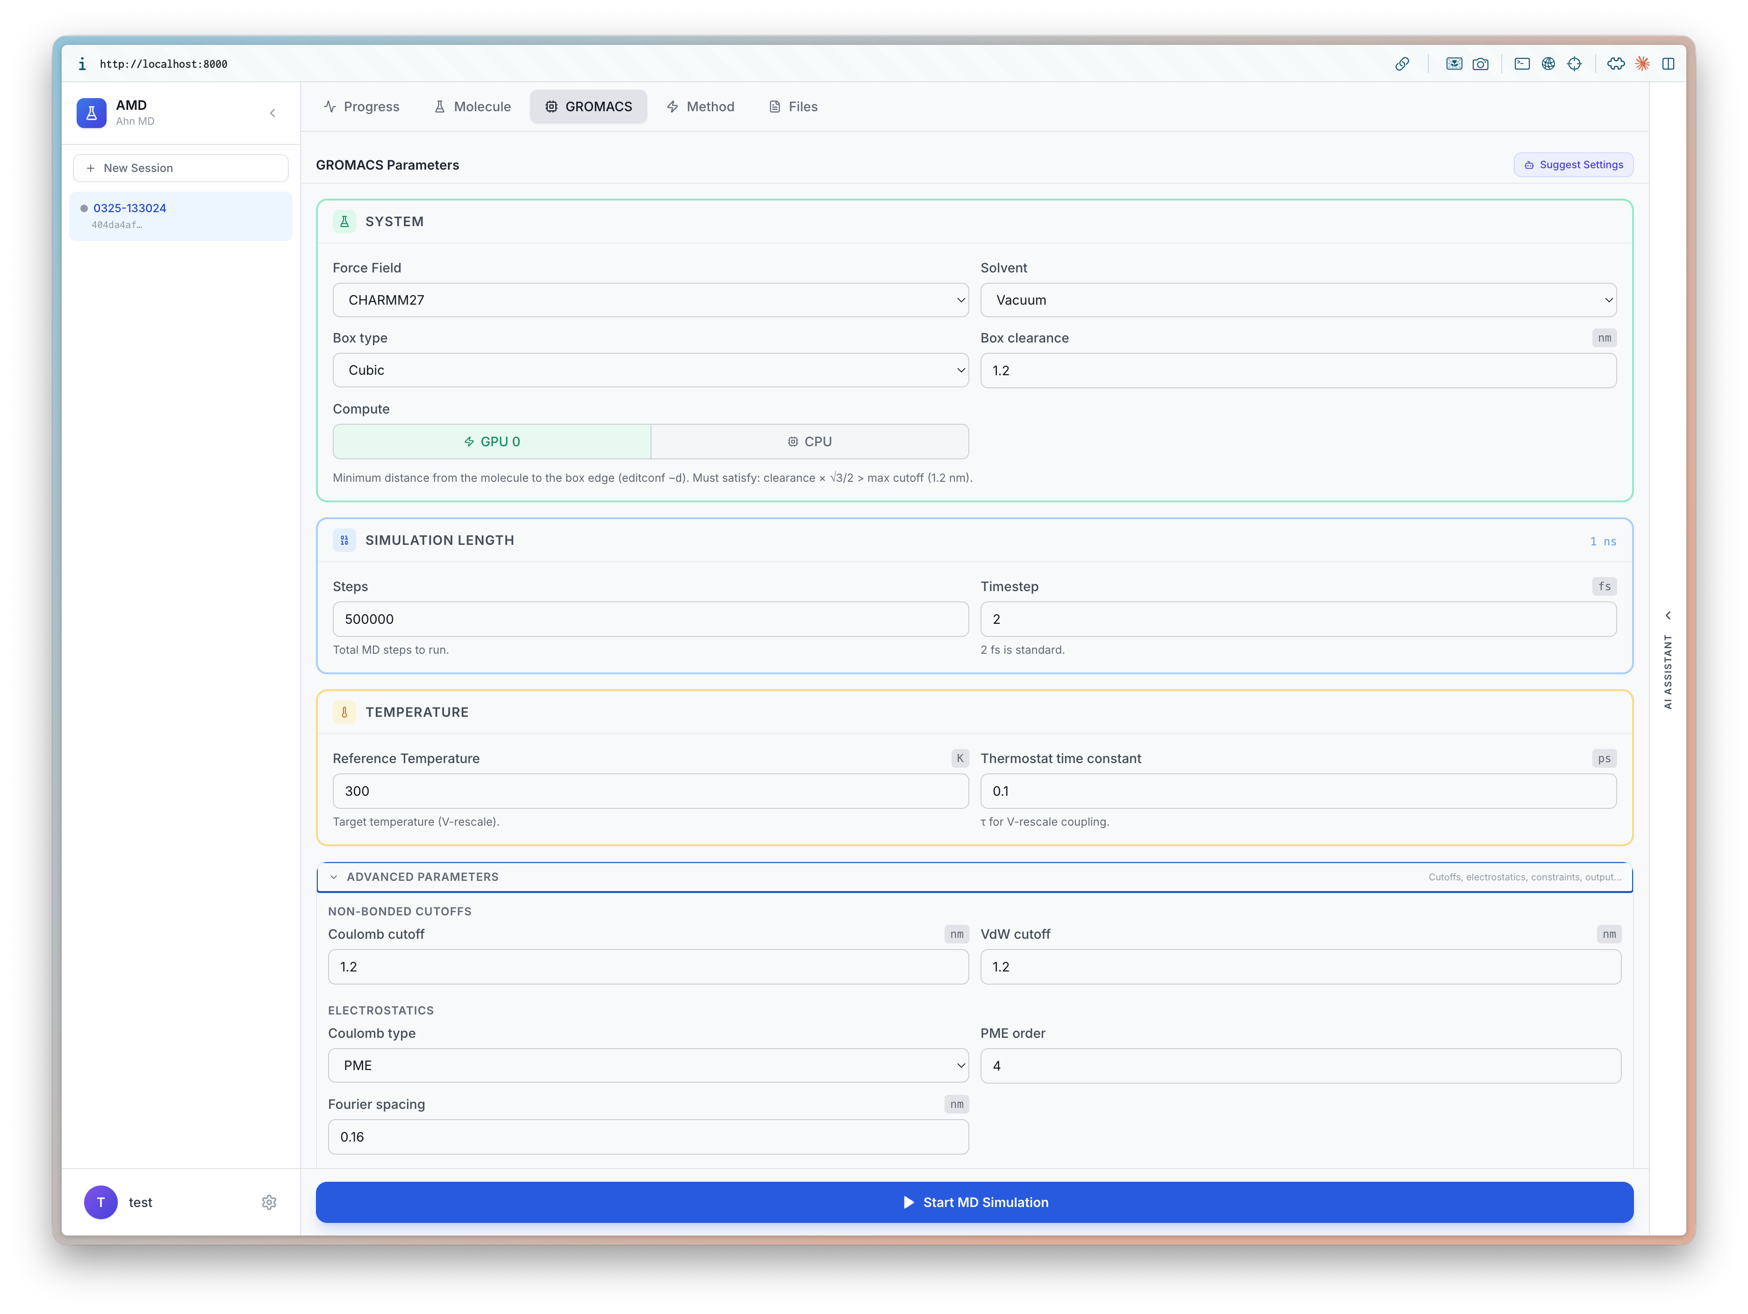
Task: Click the Timestep input field
Action: [x=1298, y=620]
